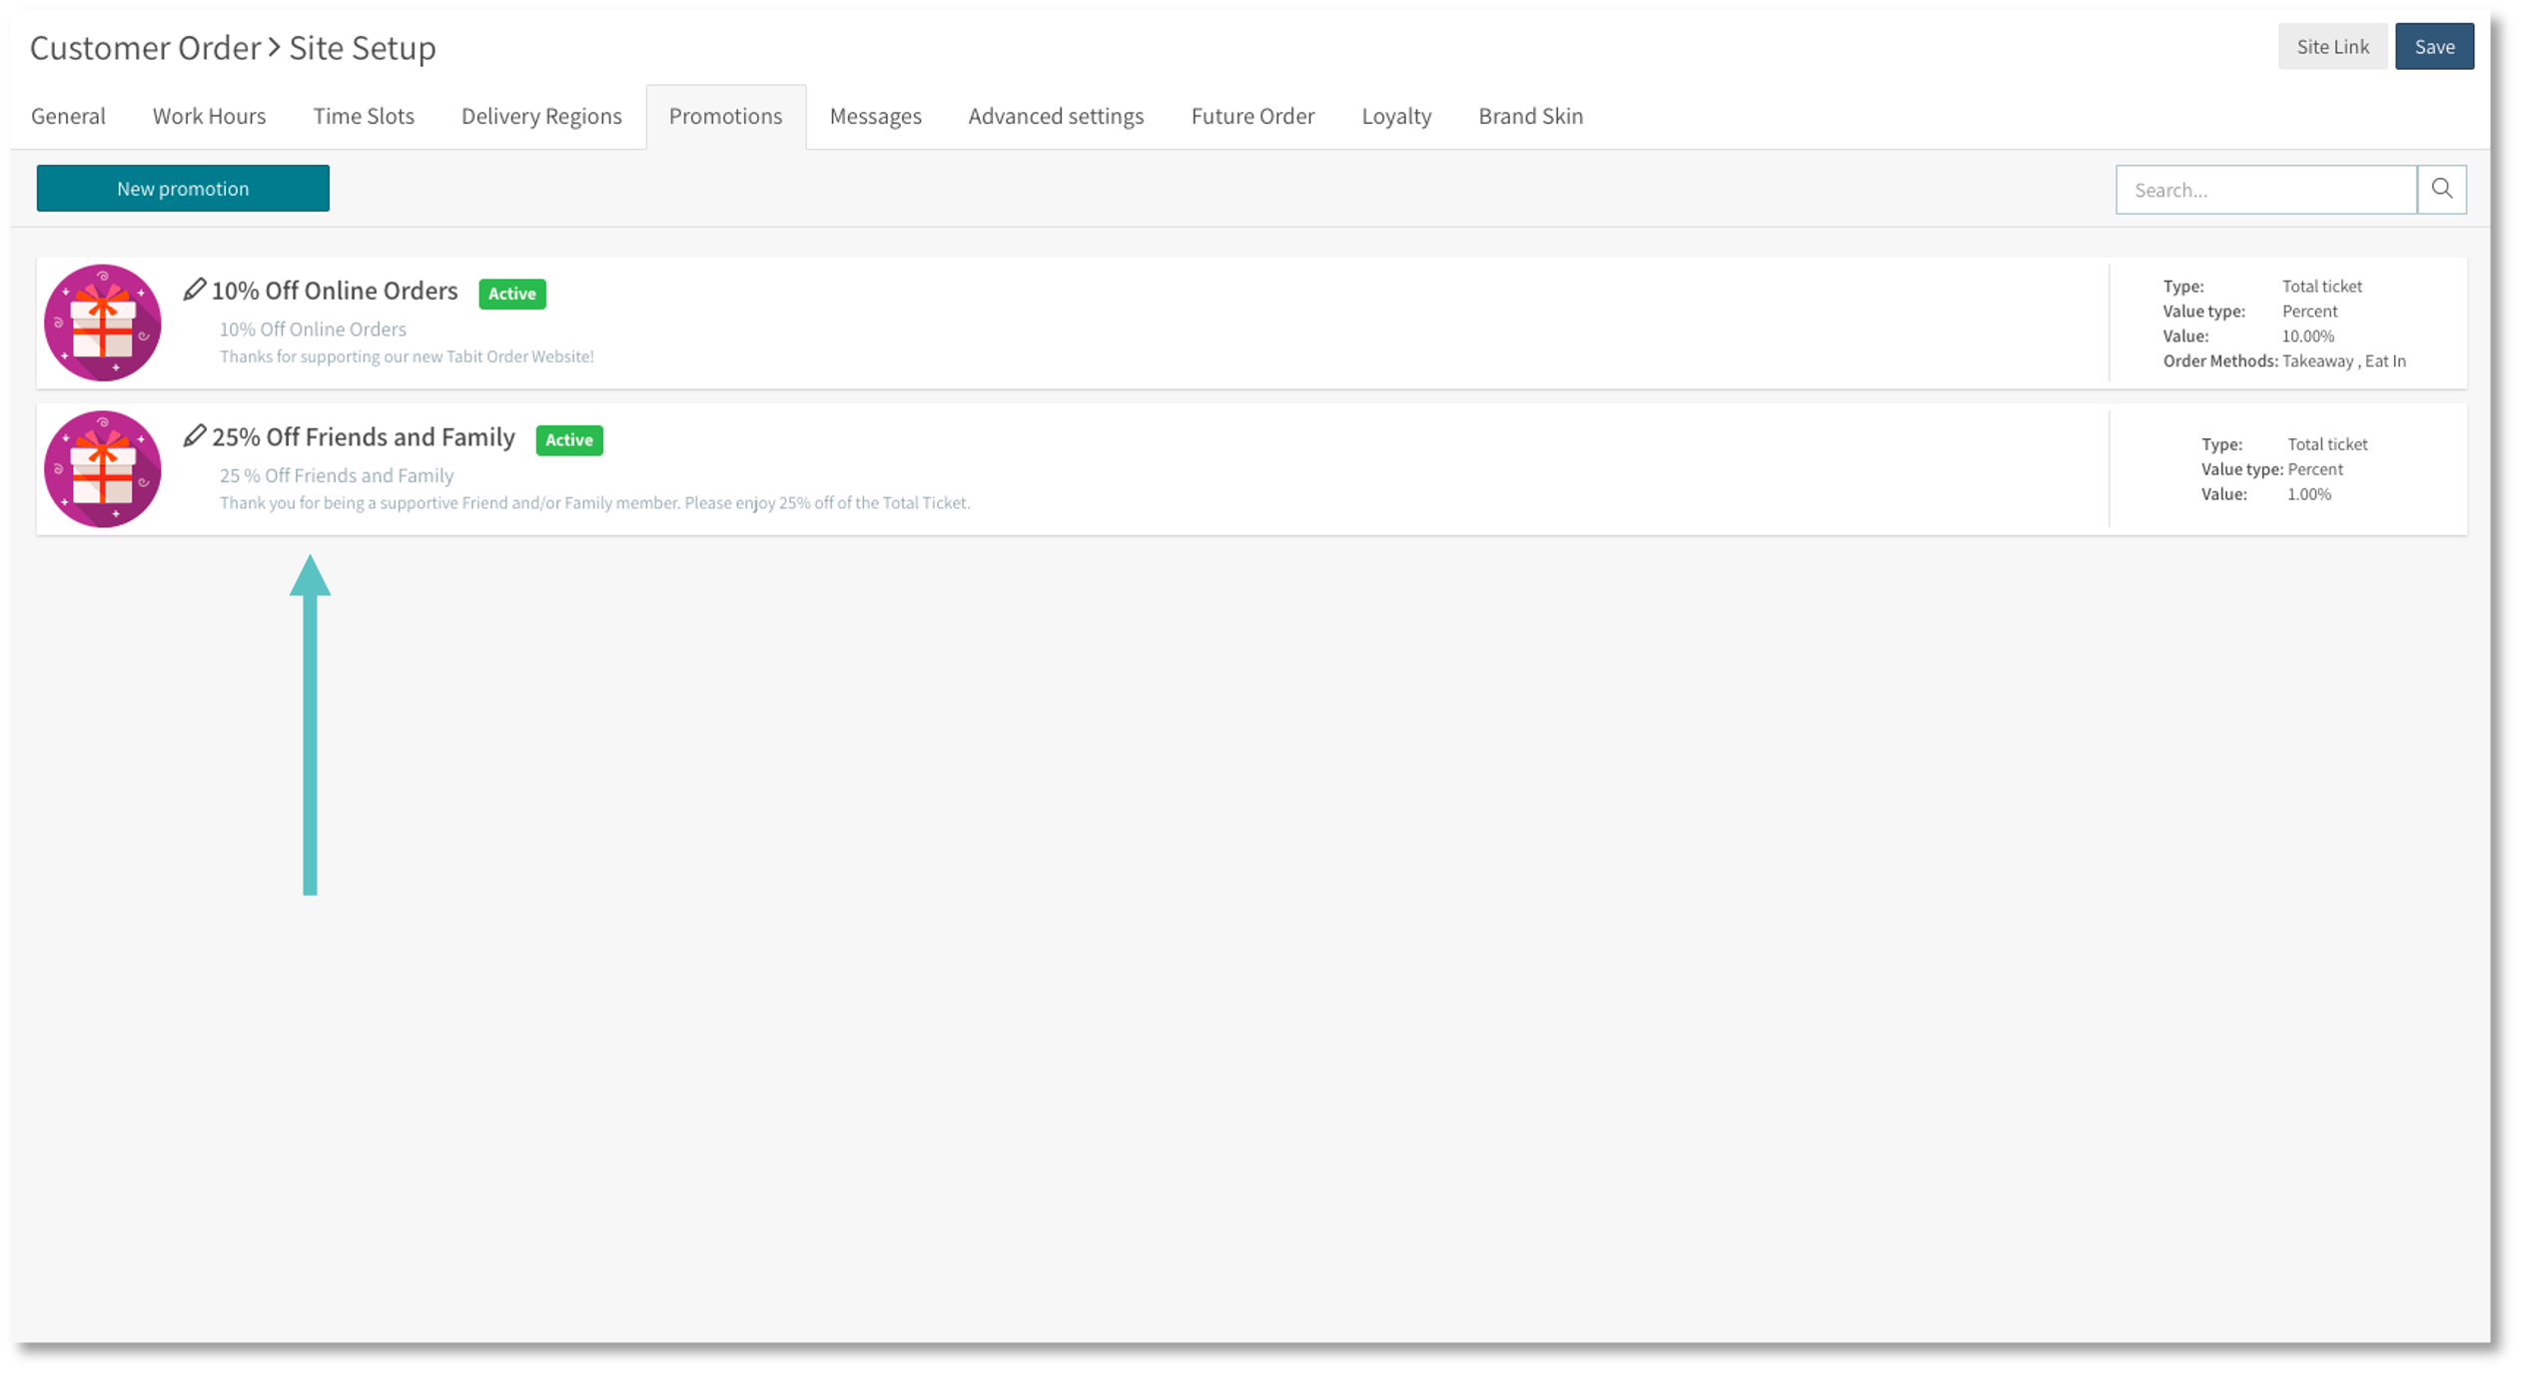Screen dimensions: 2522x1373
Task: Open the Site Link
Action: pyautogui.click(x=2332, y=46)
